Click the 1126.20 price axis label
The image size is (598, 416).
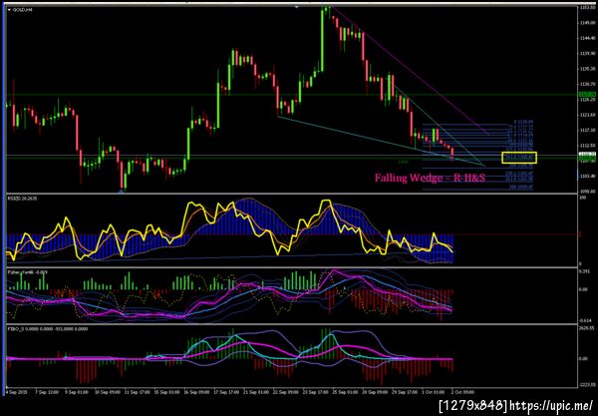[x=588, y=100]
